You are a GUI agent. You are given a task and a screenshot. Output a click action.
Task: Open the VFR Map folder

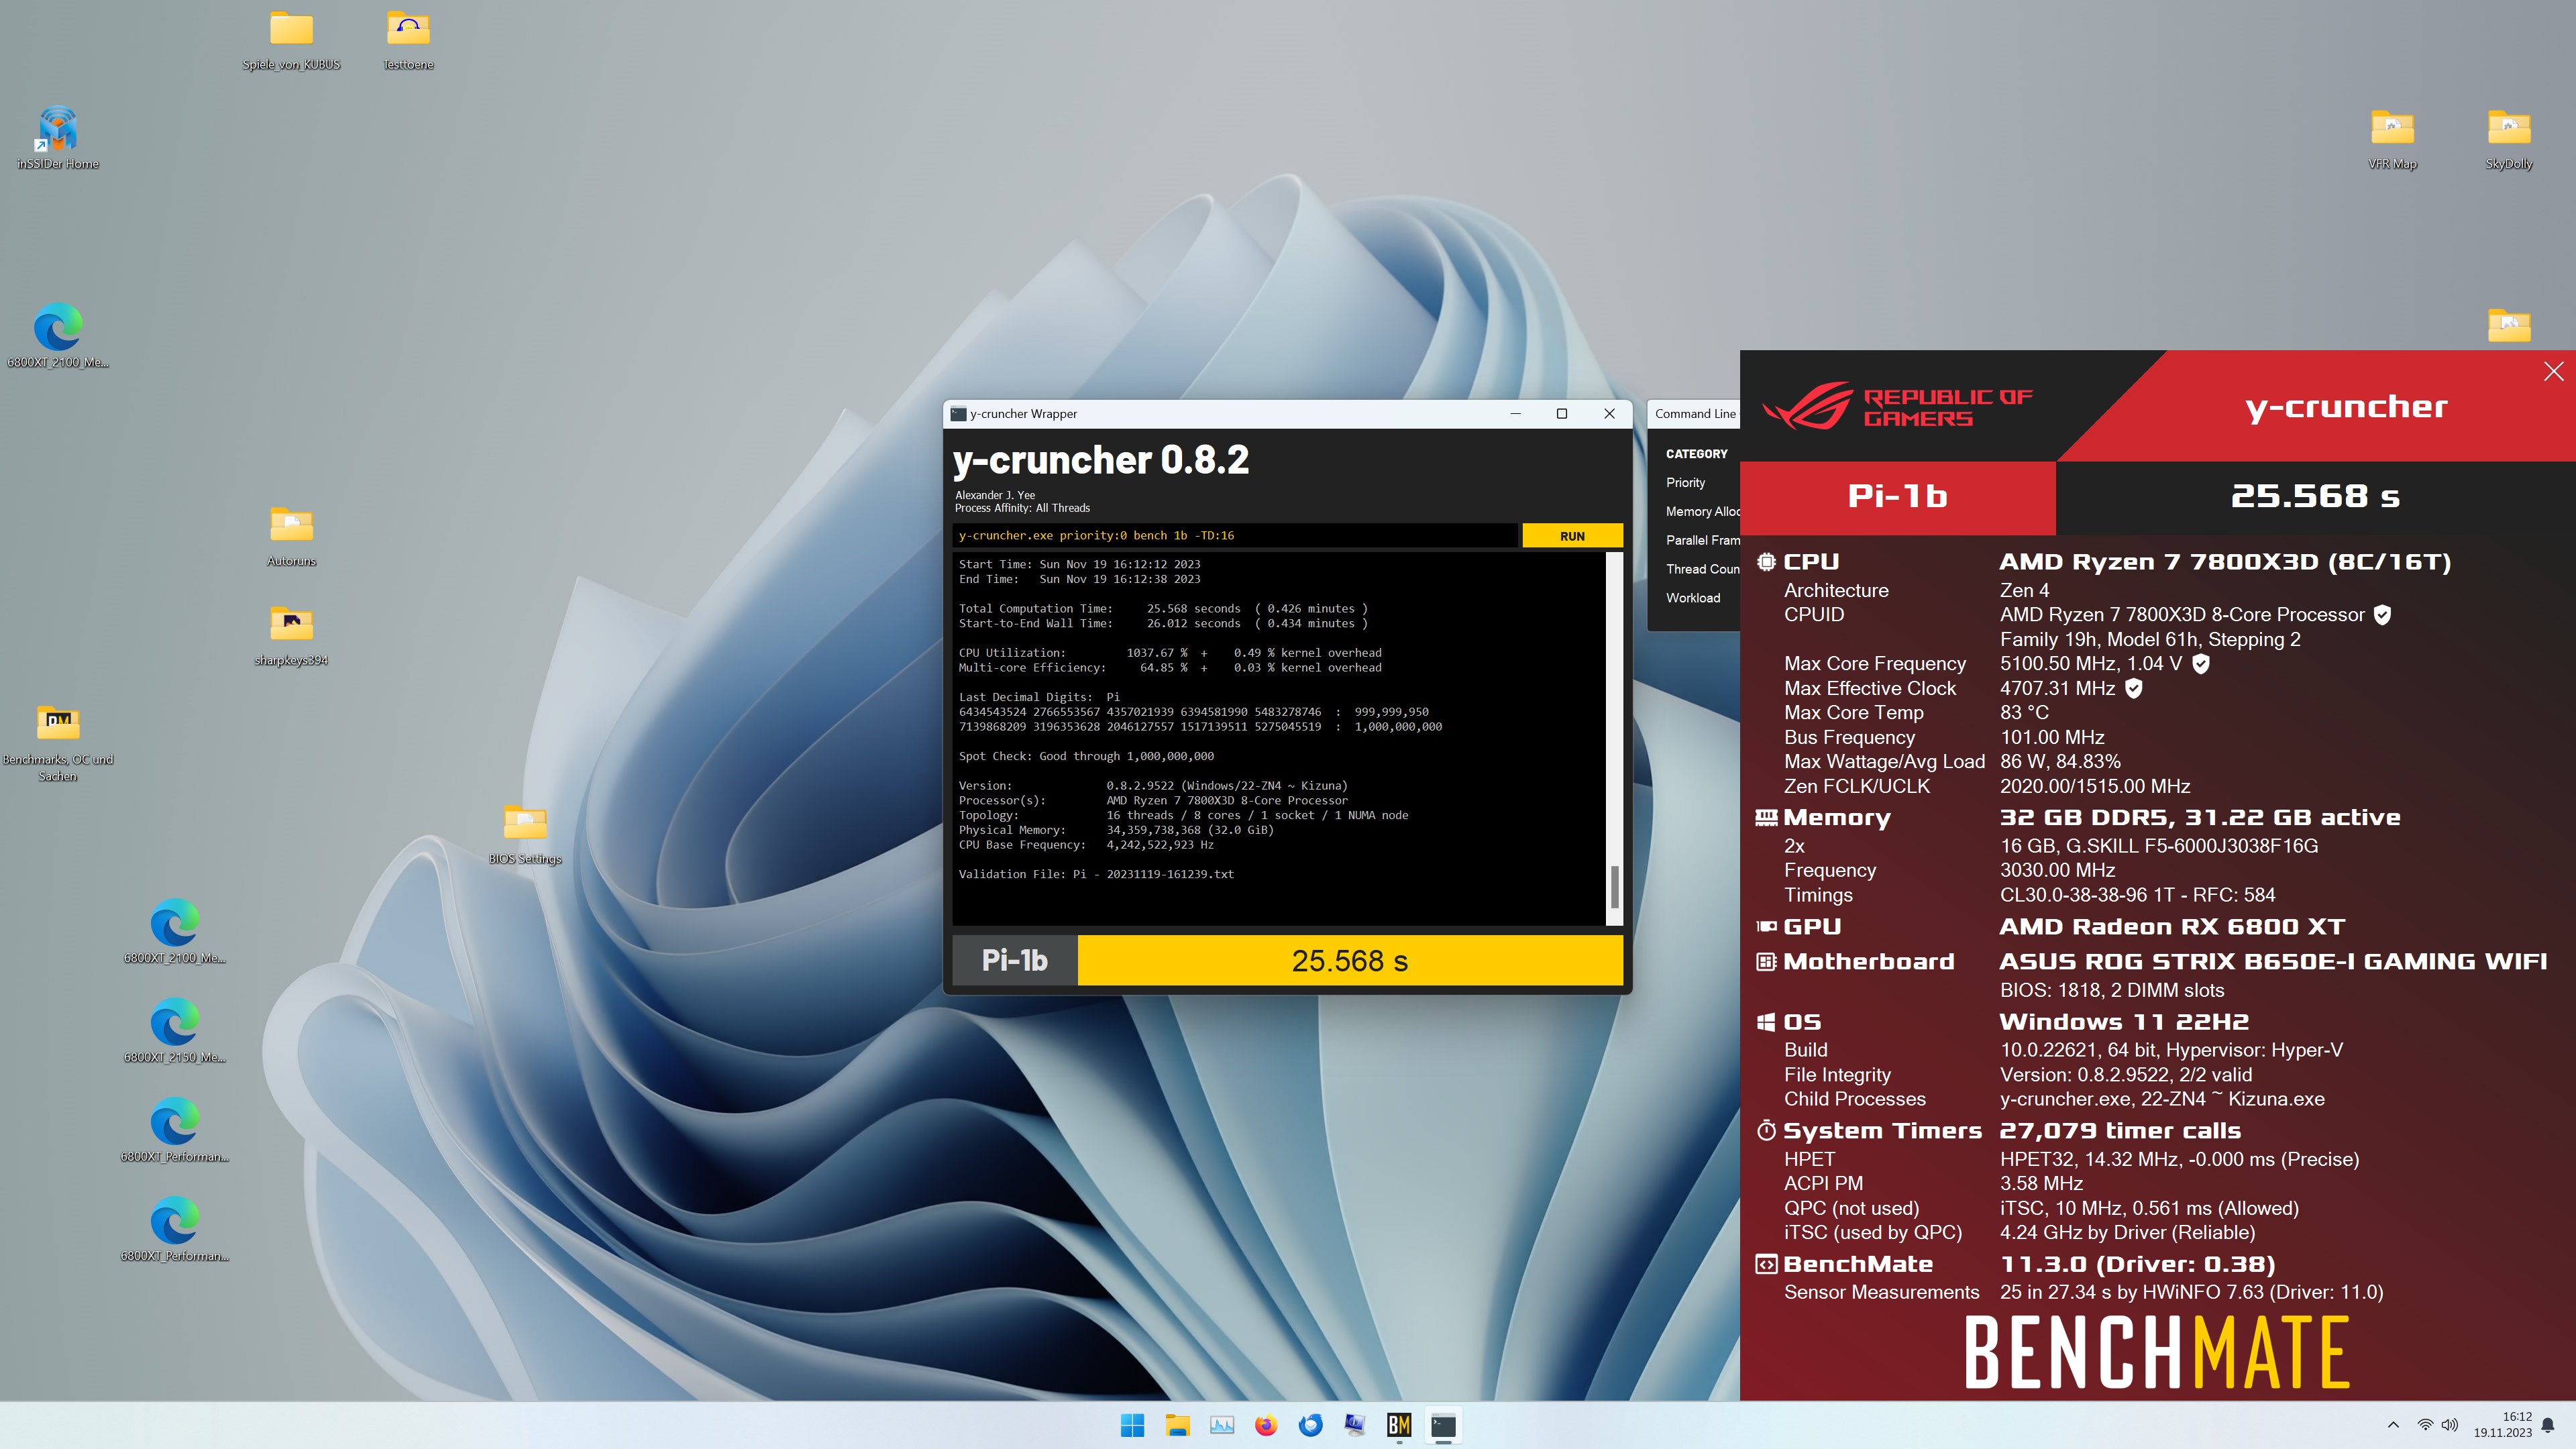[x=2392, y=139]
